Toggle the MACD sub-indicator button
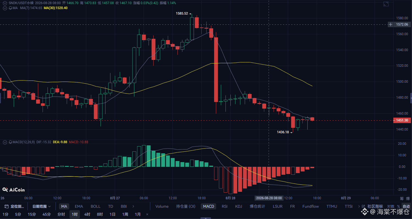Screen dimensions: 412x219 208,206
